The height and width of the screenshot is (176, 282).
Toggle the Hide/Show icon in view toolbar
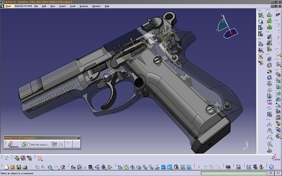tap(182, 167)
